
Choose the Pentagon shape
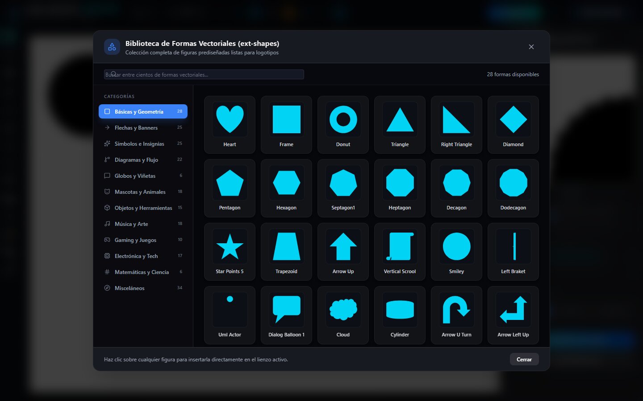pyautogui.click(x=230, y=188)
